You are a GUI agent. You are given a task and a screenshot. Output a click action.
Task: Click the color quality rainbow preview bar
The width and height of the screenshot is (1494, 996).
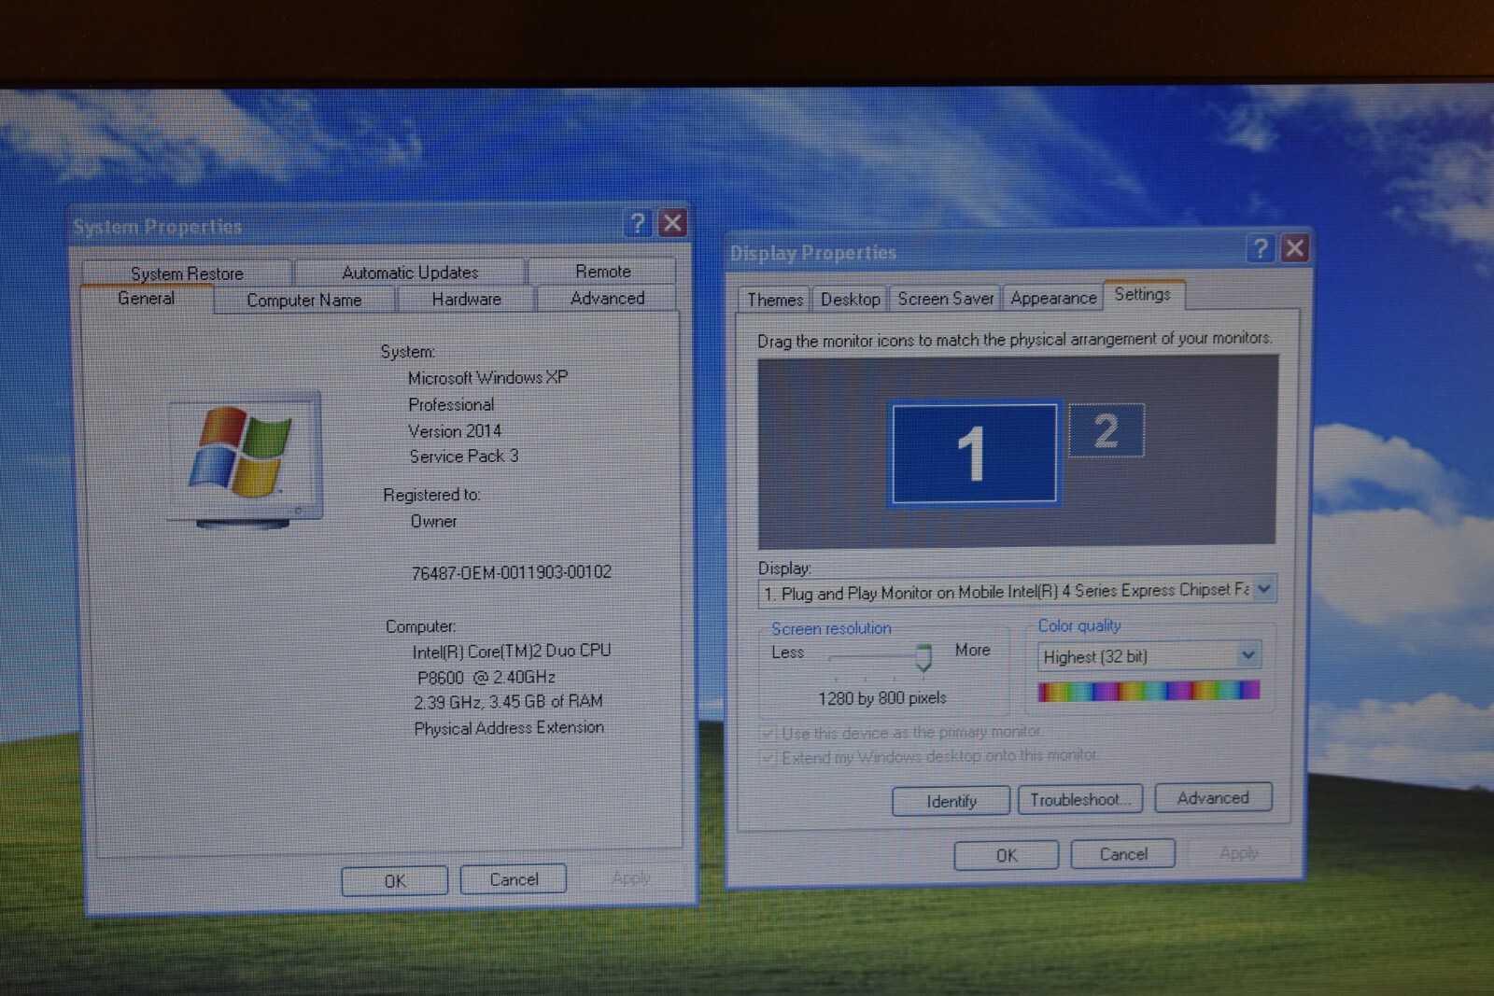pos(1149,691)
